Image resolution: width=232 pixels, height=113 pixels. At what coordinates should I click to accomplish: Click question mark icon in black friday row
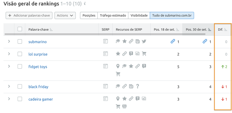(137, 86)
